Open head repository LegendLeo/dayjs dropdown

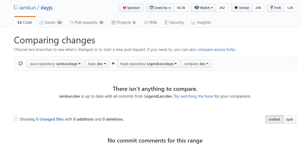pyautogui.click(x=149, y=64)
